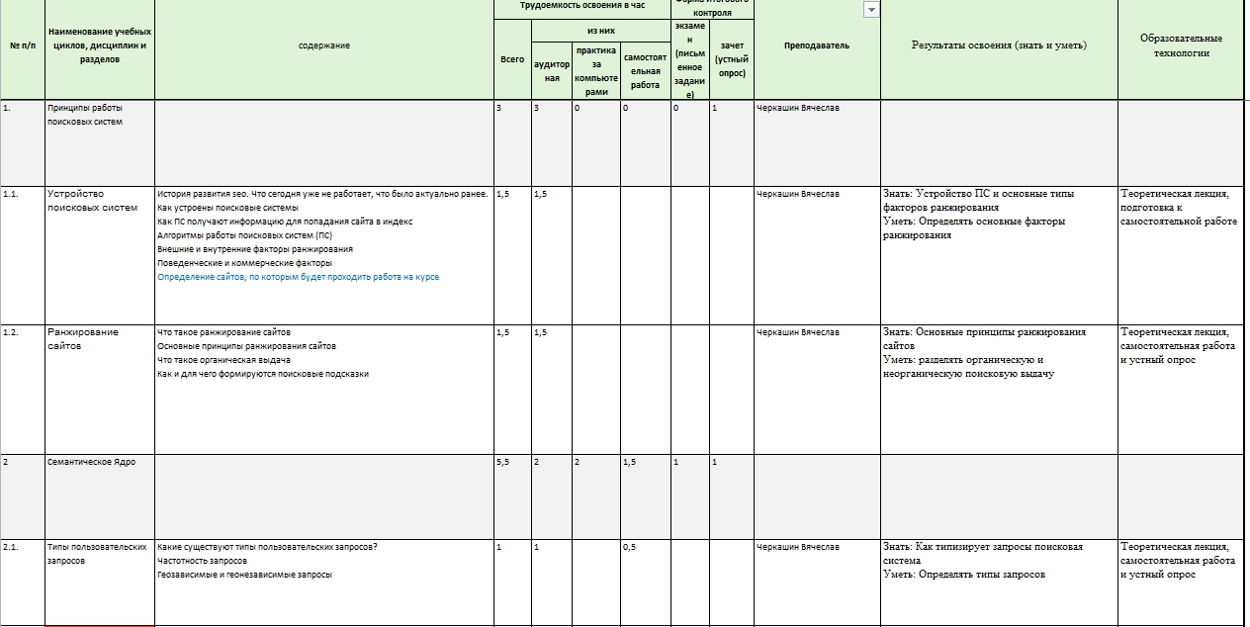Viewport: 1250px width, 627px height.
Task: Click 'самостоятельная работа' header cell
Action: (646, 70)
